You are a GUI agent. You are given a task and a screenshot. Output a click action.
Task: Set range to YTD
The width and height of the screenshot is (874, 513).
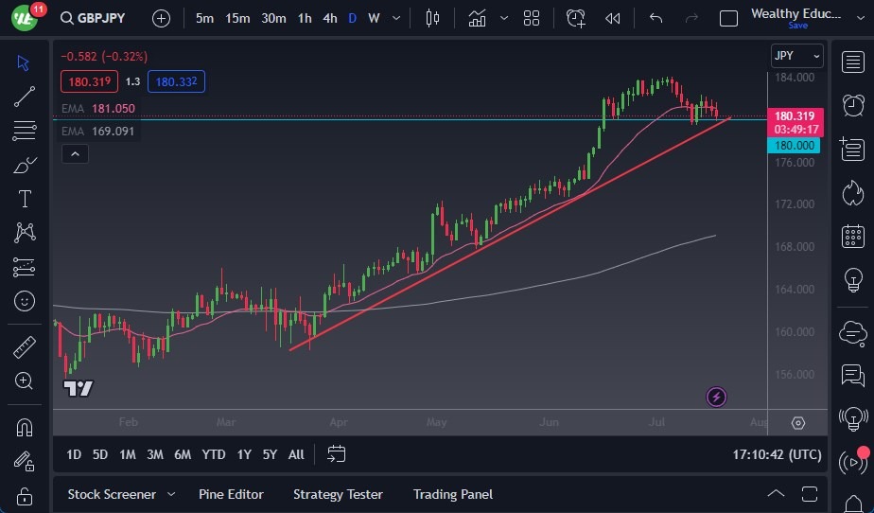tap(214, 454)
